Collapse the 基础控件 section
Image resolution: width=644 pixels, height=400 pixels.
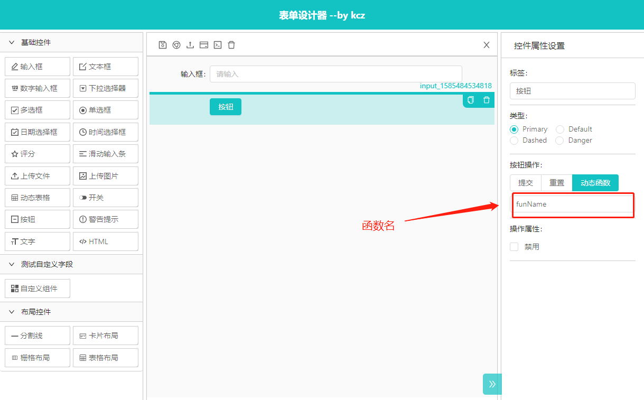(x=12, y=42)
